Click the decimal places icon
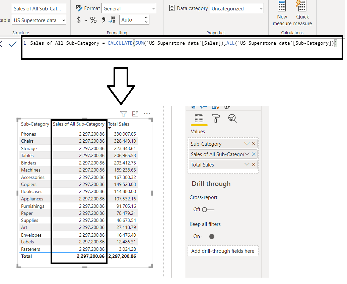Image resolution: width=347 pixels, height=284 pixels. coord(112,20)
